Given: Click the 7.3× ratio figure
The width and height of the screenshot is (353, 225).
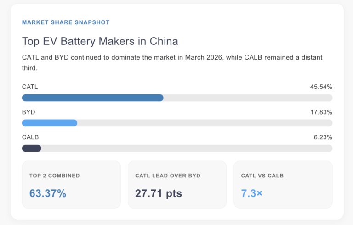Looking at the screenshot, I should point(251,193).
